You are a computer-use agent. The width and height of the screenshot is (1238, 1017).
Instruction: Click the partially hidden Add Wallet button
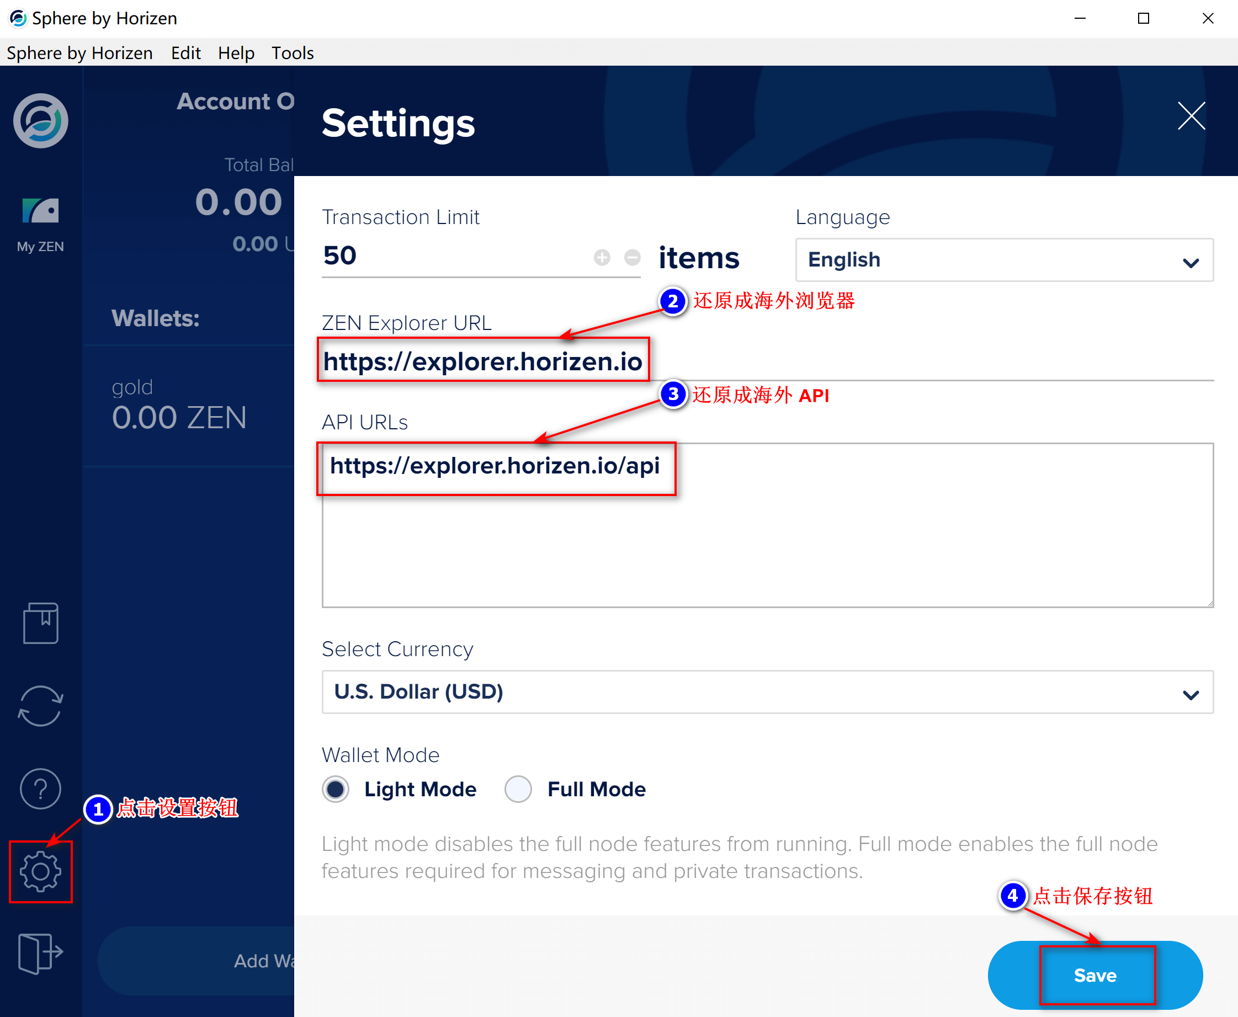click(196, 961)
